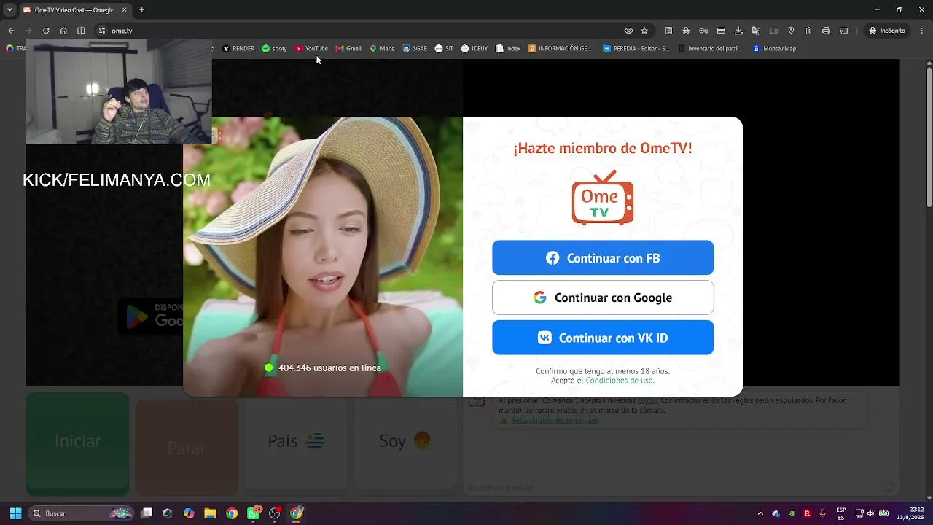This screenshot has height=525, width=933.
Task: Open the PEREDIA - Editor bookmark
Action: point(636,49)
